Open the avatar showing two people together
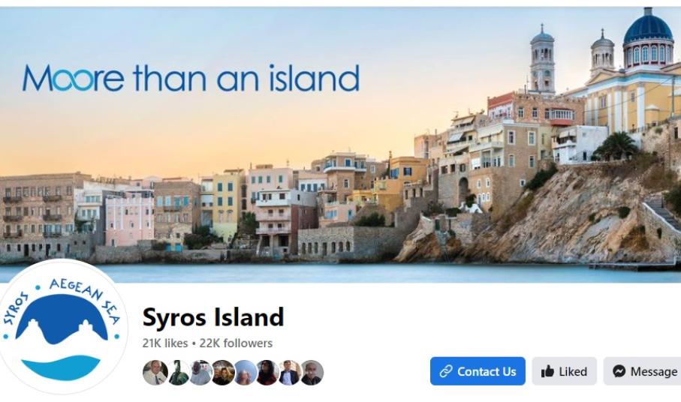Image resolution: width=681 pixels, height=402 pixels. point(223,373)
